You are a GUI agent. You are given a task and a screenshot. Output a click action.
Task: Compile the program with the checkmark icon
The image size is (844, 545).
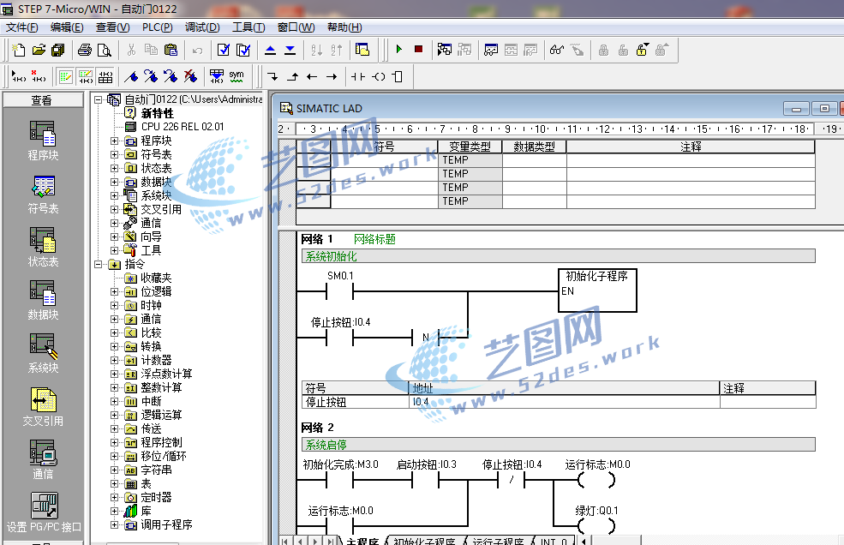223,50
